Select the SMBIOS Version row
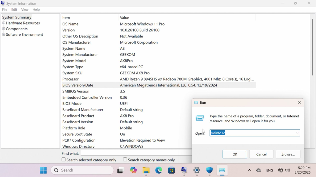Screen dimensions: 316x177 158,91
